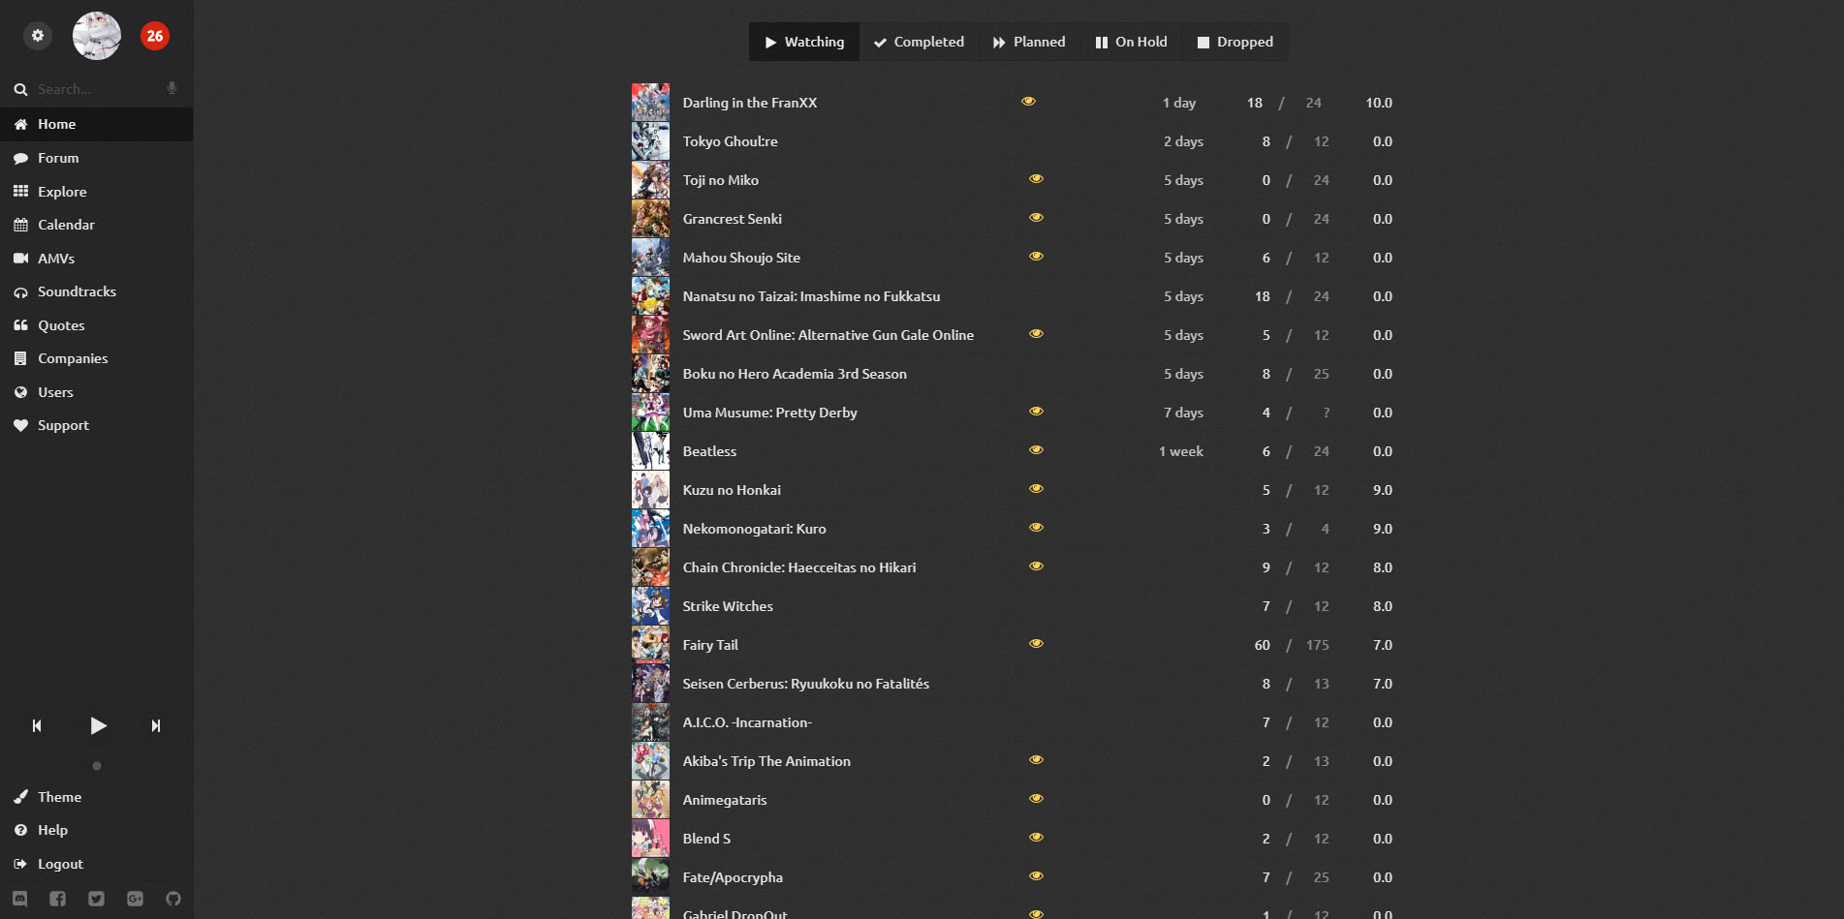Open Help in sidebar
Image resolution: width=1844 pixels, height=919 pixels.
(97, 830)
